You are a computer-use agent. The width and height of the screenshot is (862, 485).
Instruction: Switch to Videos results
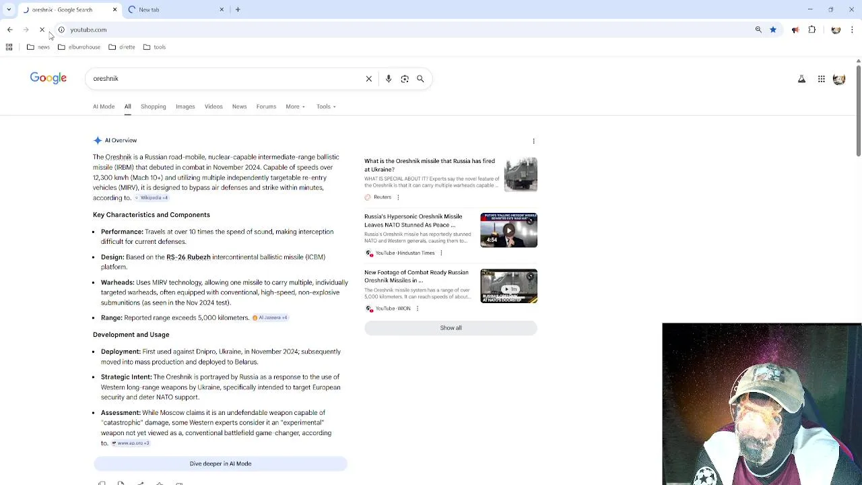click(213, 106)
